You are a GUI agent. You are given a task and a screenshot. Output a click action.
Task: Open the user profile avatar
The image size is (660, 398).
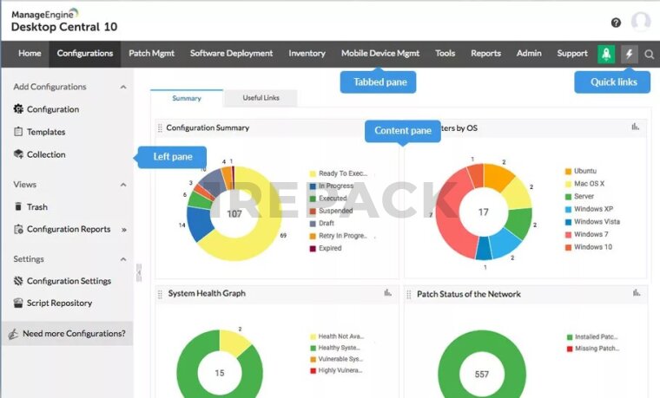point(641,23)
